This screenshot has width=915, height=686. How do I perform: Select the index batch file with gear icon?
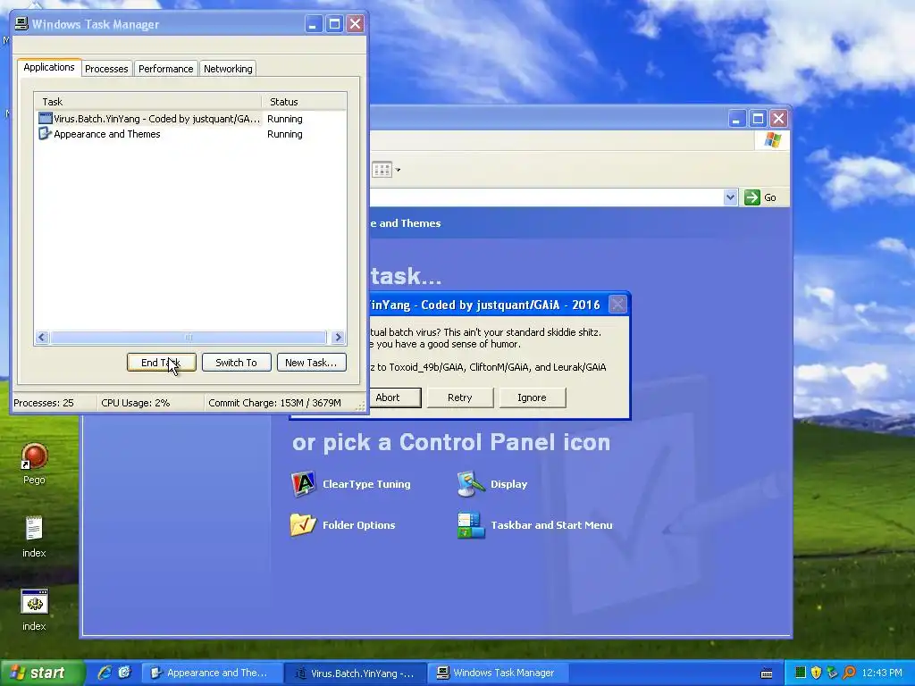[34, 610]
